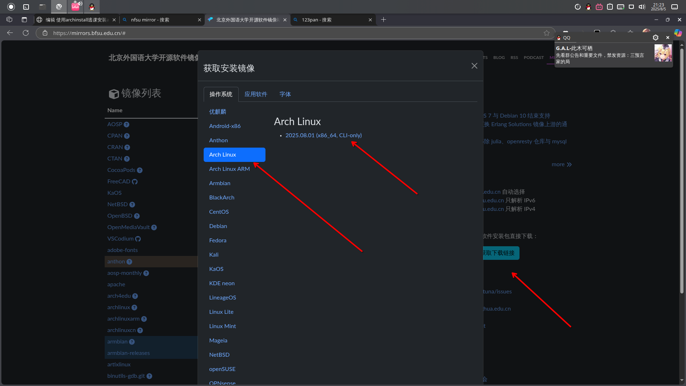Image resolution: width=686 pixels, height=386 pixels.
Task: Dismiss the QQ notification popup
Action: pyautogui.click(x=668, y=38)
